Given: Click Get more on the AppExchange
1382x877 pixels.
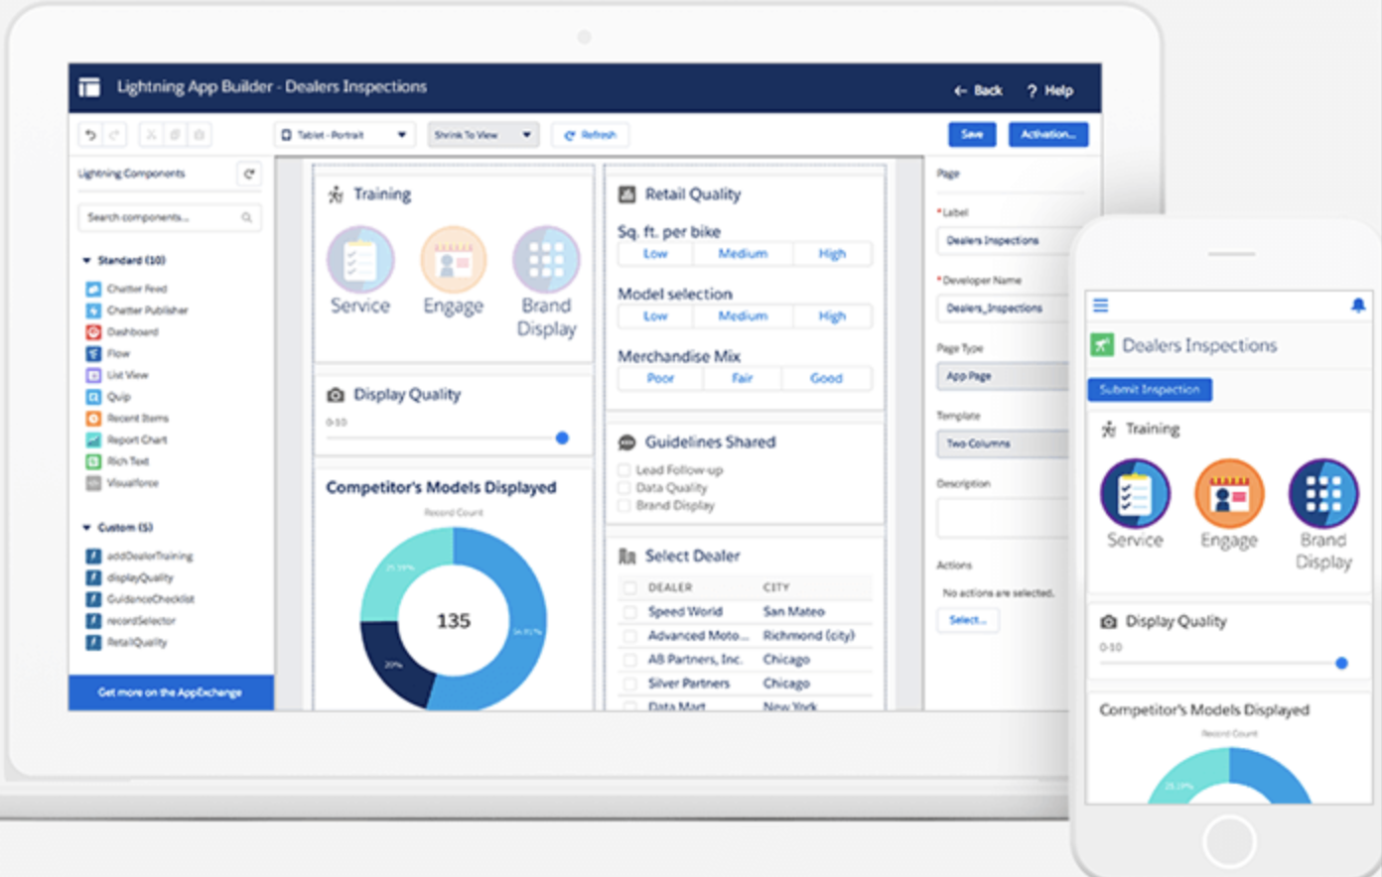Looking at the screenshot, I should (x=171, y=692).
